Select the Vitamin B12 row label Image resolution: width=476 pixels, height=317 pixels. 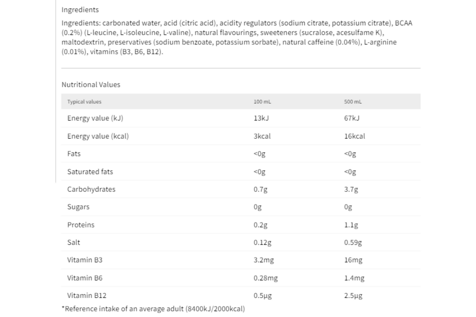[x=87, y=295]
